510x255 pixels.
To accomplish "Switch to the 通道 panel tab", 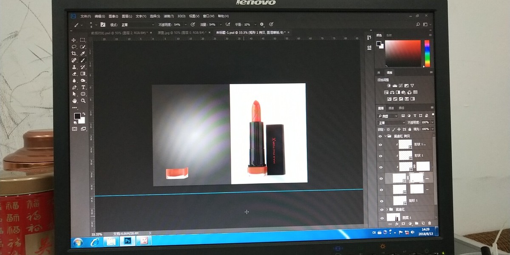I will pos(391,108).
